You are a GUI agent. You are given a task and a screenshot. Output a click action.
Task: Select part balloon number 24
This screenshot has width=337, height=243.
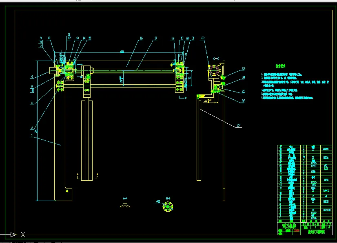(243, 77)
